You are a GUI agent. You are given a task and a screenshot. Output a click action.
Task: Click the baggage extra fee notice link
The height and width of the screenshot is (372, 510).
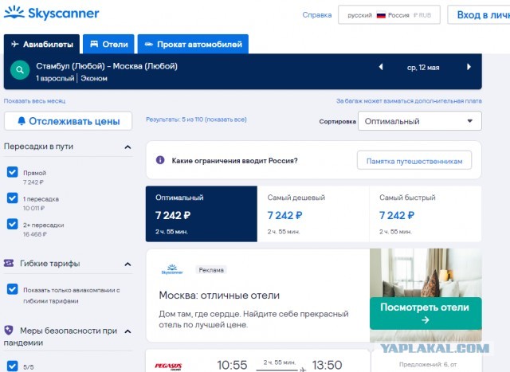click(409, 101)
